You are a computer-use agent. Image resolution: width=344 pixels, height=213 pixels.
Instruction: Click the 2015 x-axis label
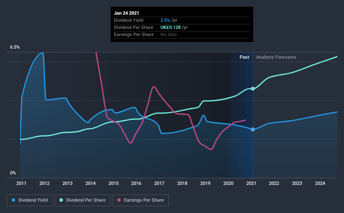[114, 183]
